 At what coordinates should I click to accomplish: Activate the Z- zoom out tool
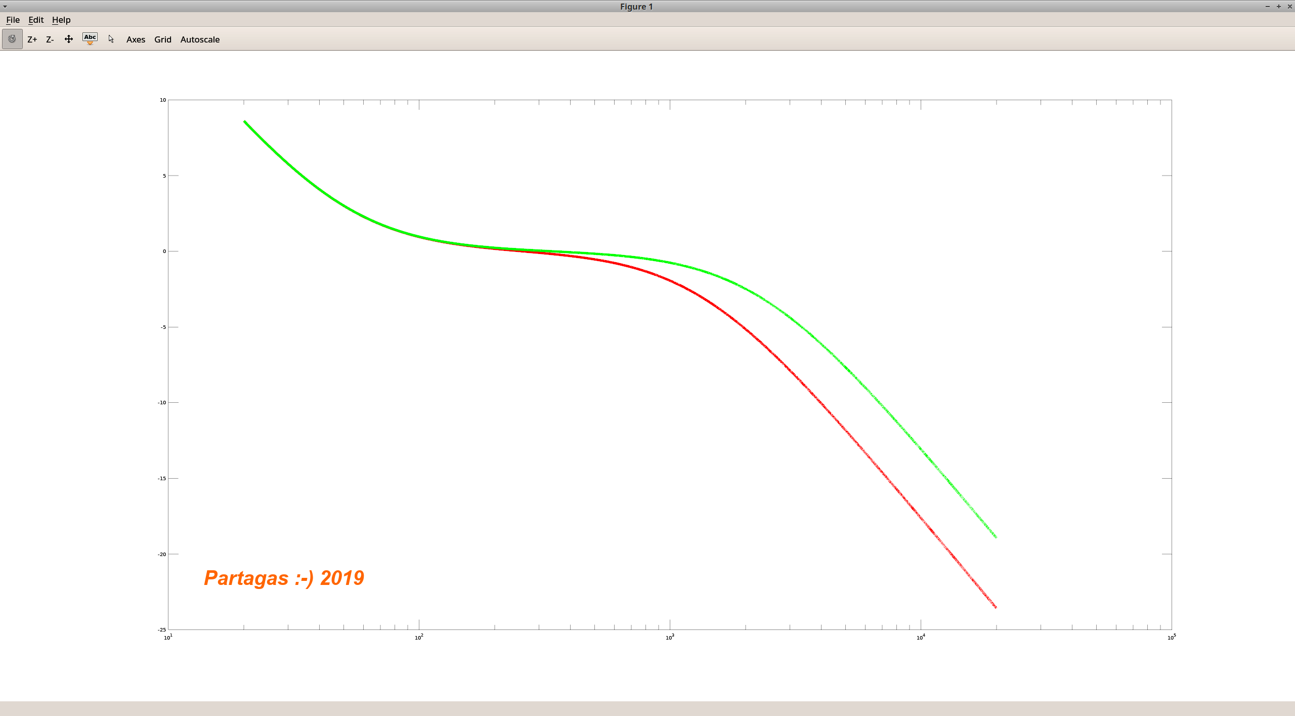pyautogui.click(x=50, y=39)
